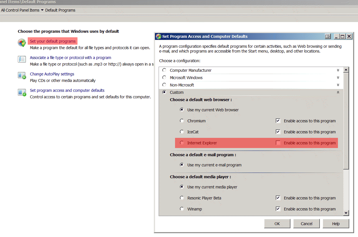
Task: Expand the Computer Manufacturer section chevron
Action: (x=338, y=70)
